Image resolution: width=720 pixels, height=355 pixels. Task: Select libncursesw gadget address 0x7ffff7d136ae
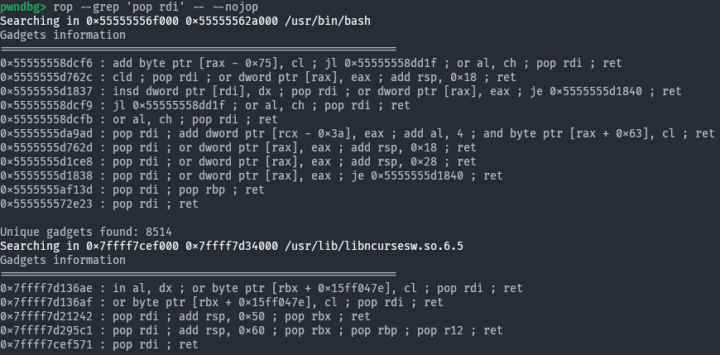[49, 288]
